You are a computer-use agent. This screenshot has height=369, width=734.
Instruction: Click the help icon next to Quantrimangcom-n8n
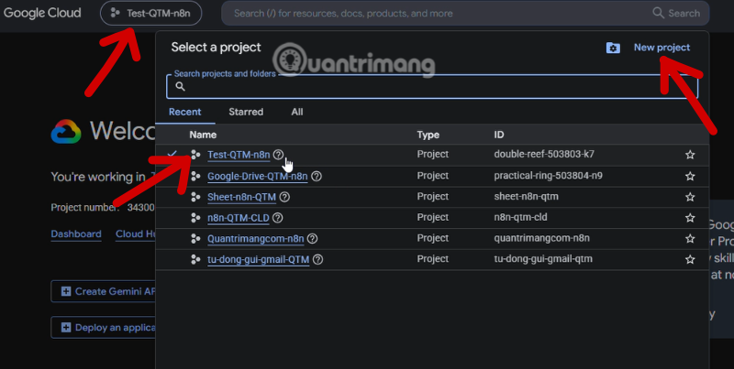[312, 239]
